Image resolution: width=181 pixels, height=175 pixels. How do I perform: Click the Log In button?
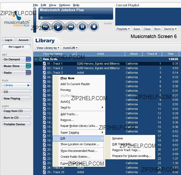9,40
